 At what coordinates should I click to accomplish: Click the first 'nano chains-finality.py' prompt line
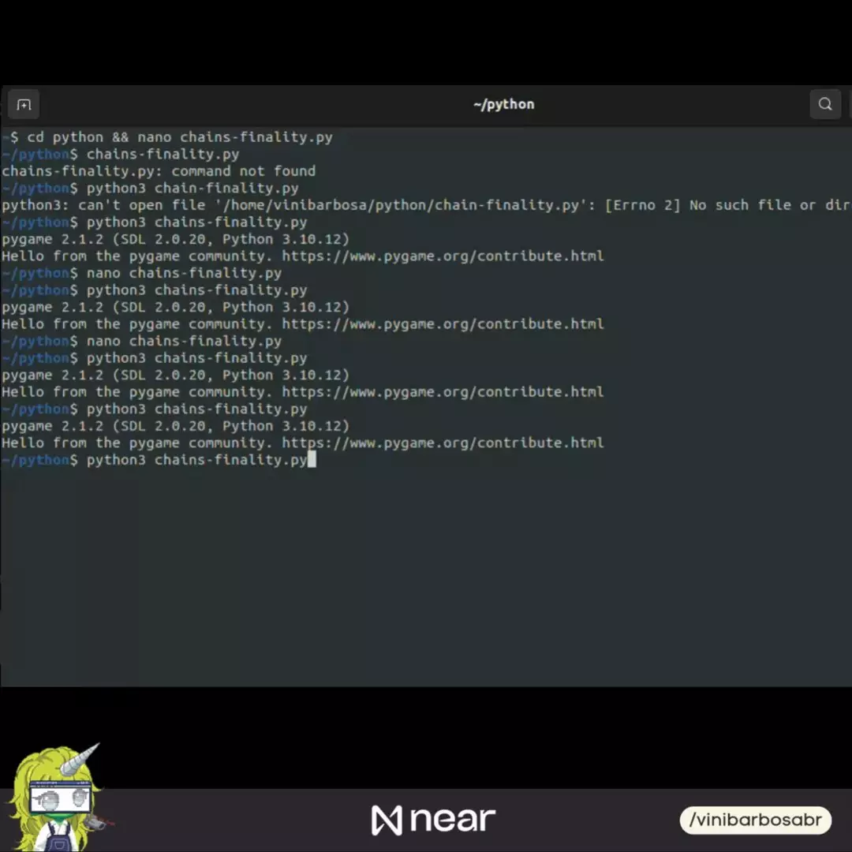[142, 273]
